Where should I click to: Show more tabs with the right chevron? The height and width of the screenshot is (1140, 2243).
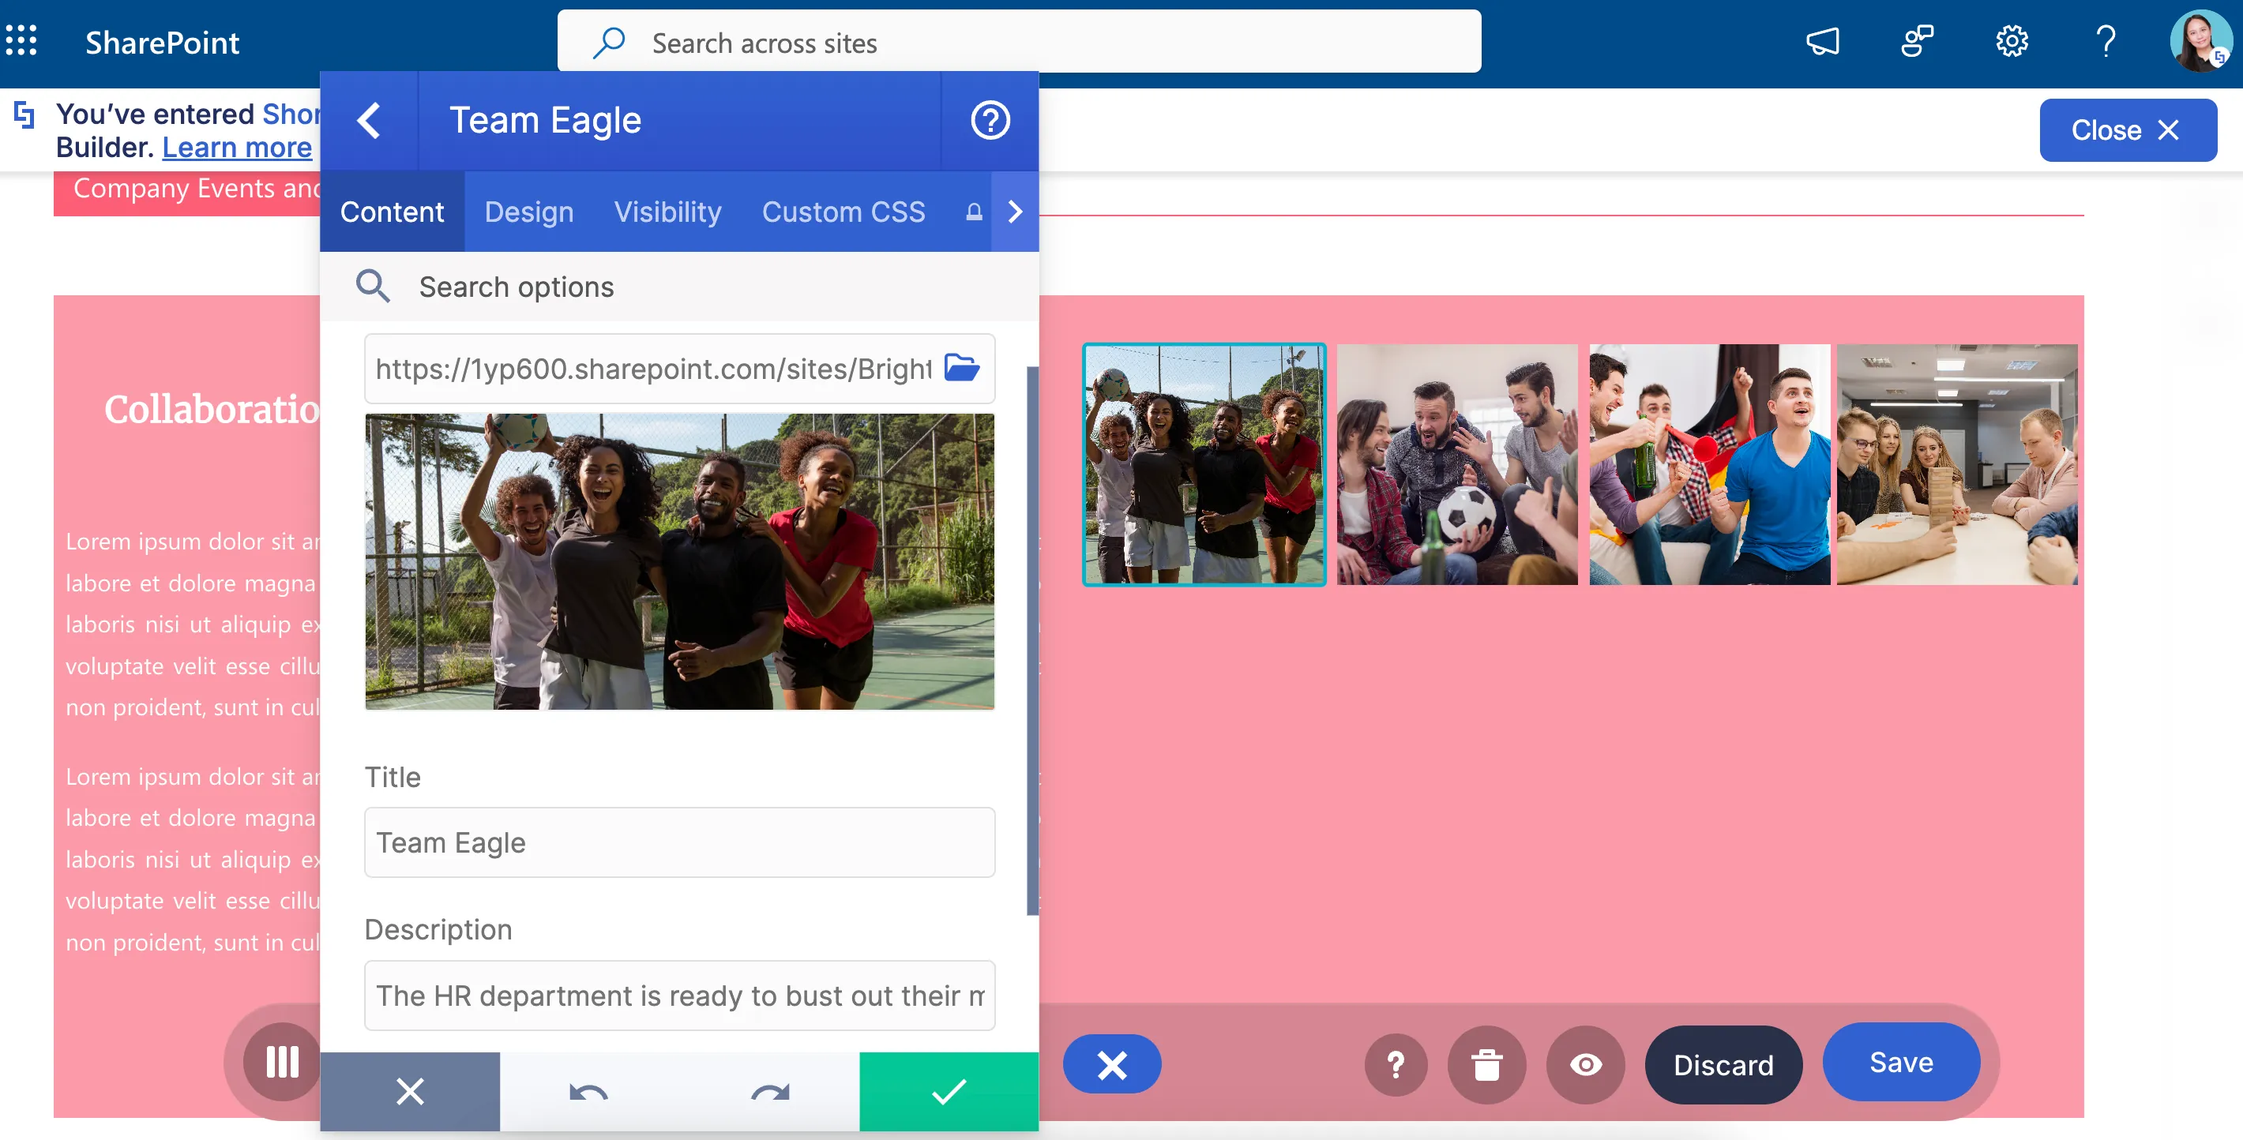click(1014, 212)
